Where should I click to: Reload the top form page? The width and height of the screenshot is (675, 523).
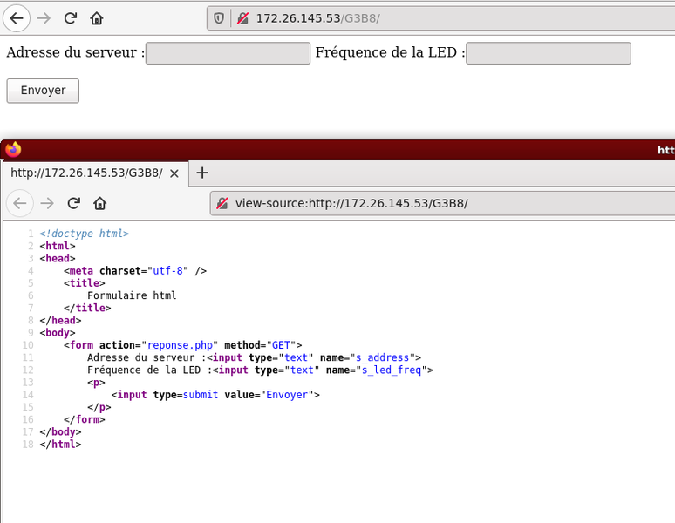point(71,17)
